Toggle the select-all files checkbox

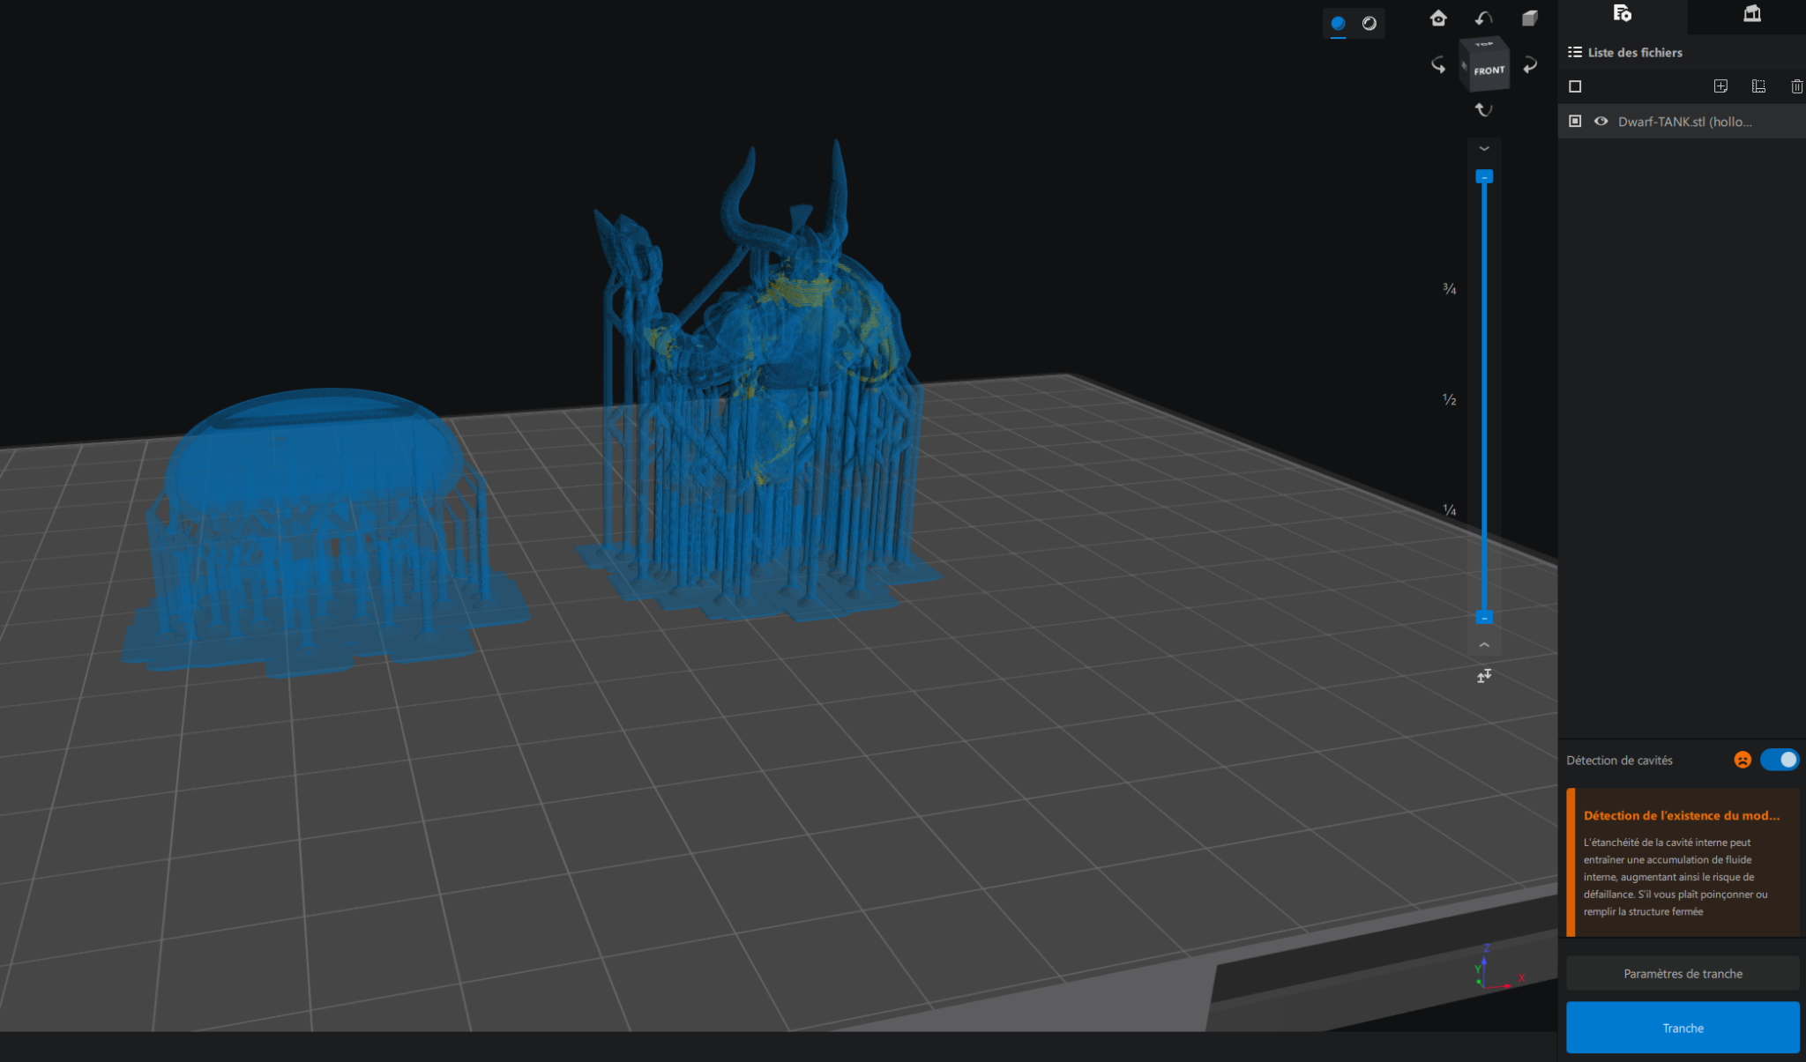tap(1575, 86)
